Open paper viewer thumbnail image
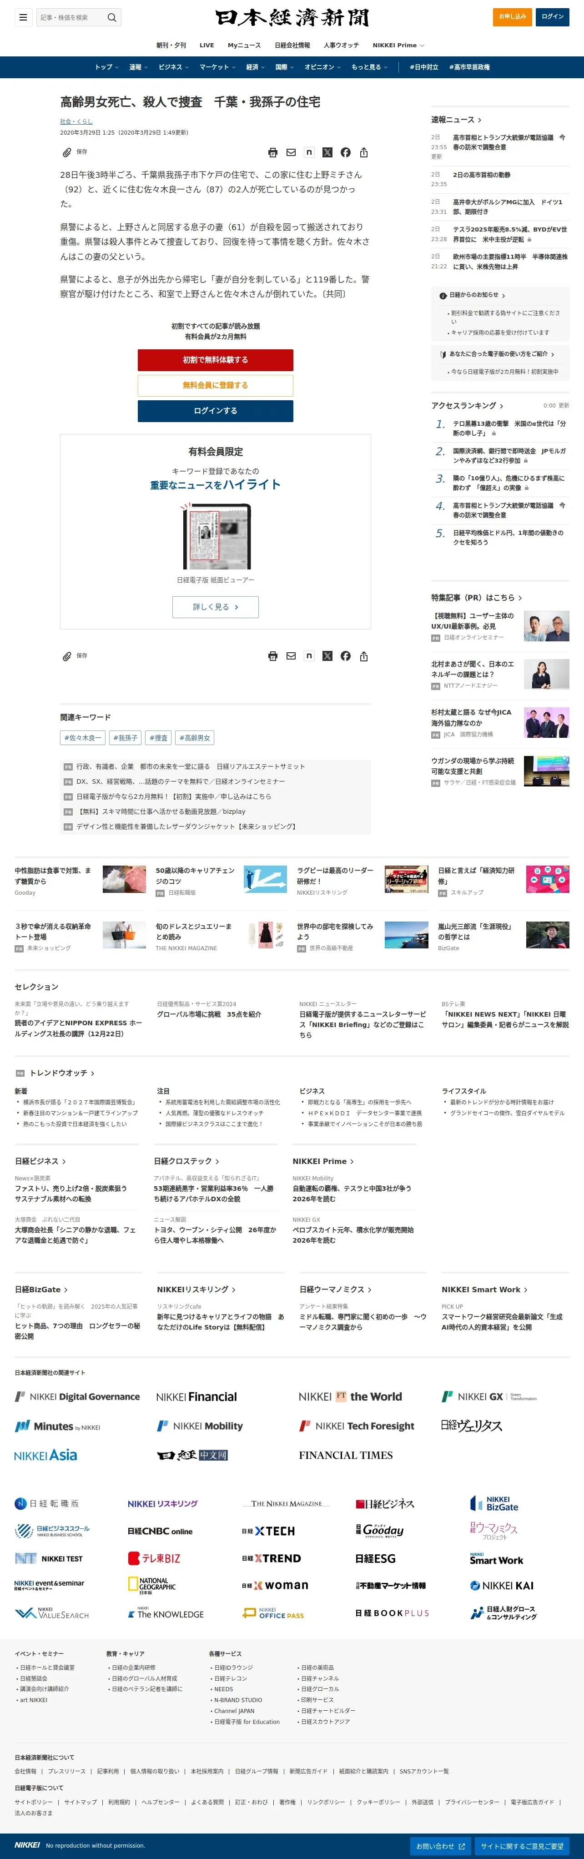This screenshot has height=1859, width=584. tap(216, 536)
